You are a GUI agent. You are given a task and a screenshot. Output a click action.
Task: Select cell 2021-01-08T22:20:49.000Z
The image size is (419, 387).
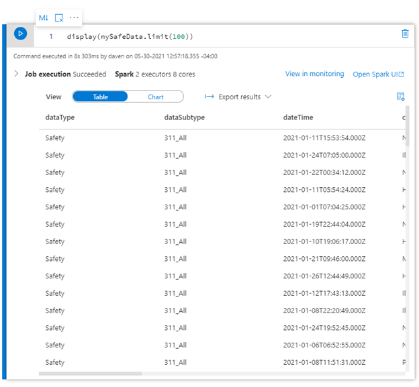tap(324, 311)
